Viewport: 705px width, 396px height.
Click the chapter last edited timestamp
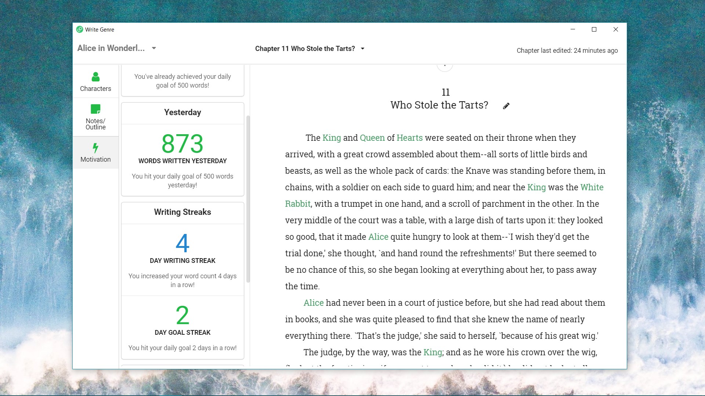coord(567,51)
